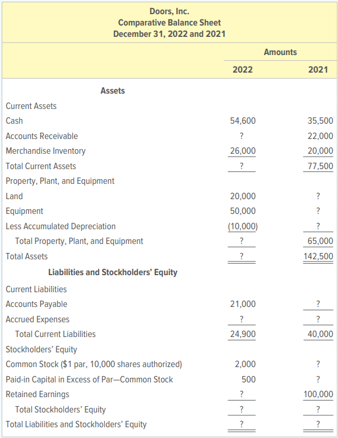The height and width of the screenshot is (438, 338).
Task: Select the 2021 Paid-in Capital unknown amount
Action: (x=318, y=380)
